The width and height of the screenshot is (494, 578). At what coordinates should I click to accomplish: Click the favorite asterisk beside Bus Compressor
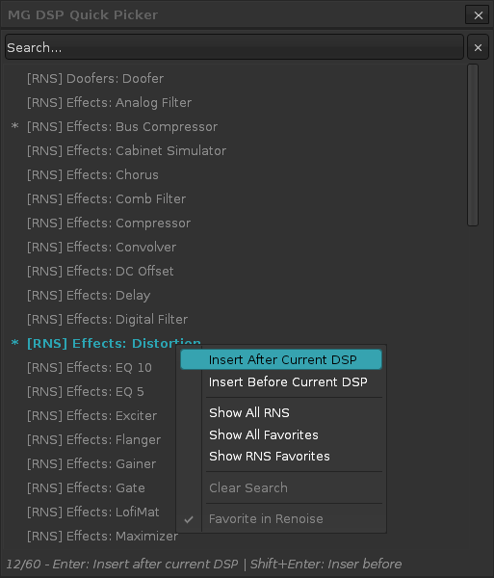(x=14, y=126)
